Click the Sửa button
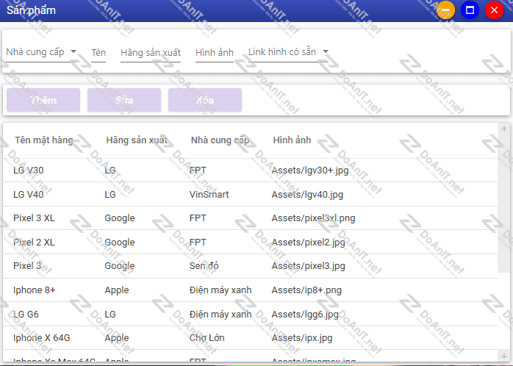 pyautogui.click(x=124, y=100)
